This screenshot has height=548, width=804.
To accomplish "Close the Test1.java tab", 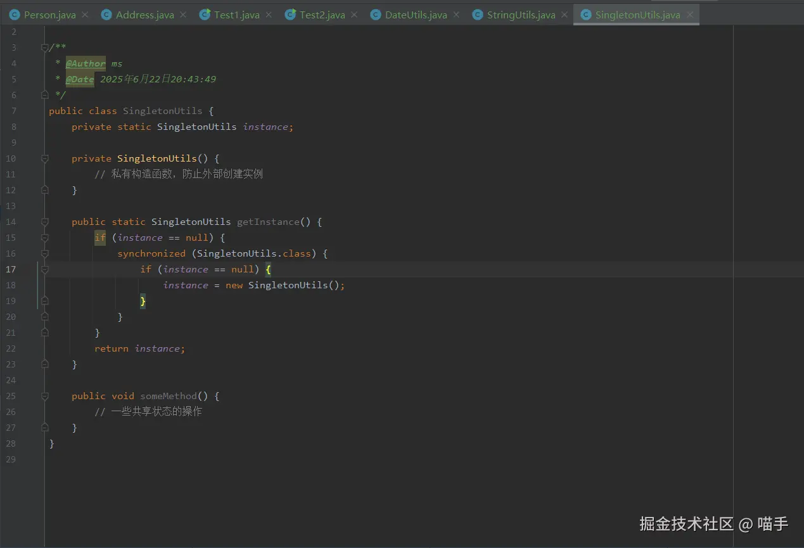I will (x=269, y=15).
